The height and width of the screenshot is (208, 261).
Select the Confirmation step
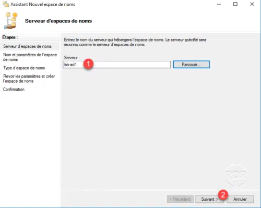point(14,89)
